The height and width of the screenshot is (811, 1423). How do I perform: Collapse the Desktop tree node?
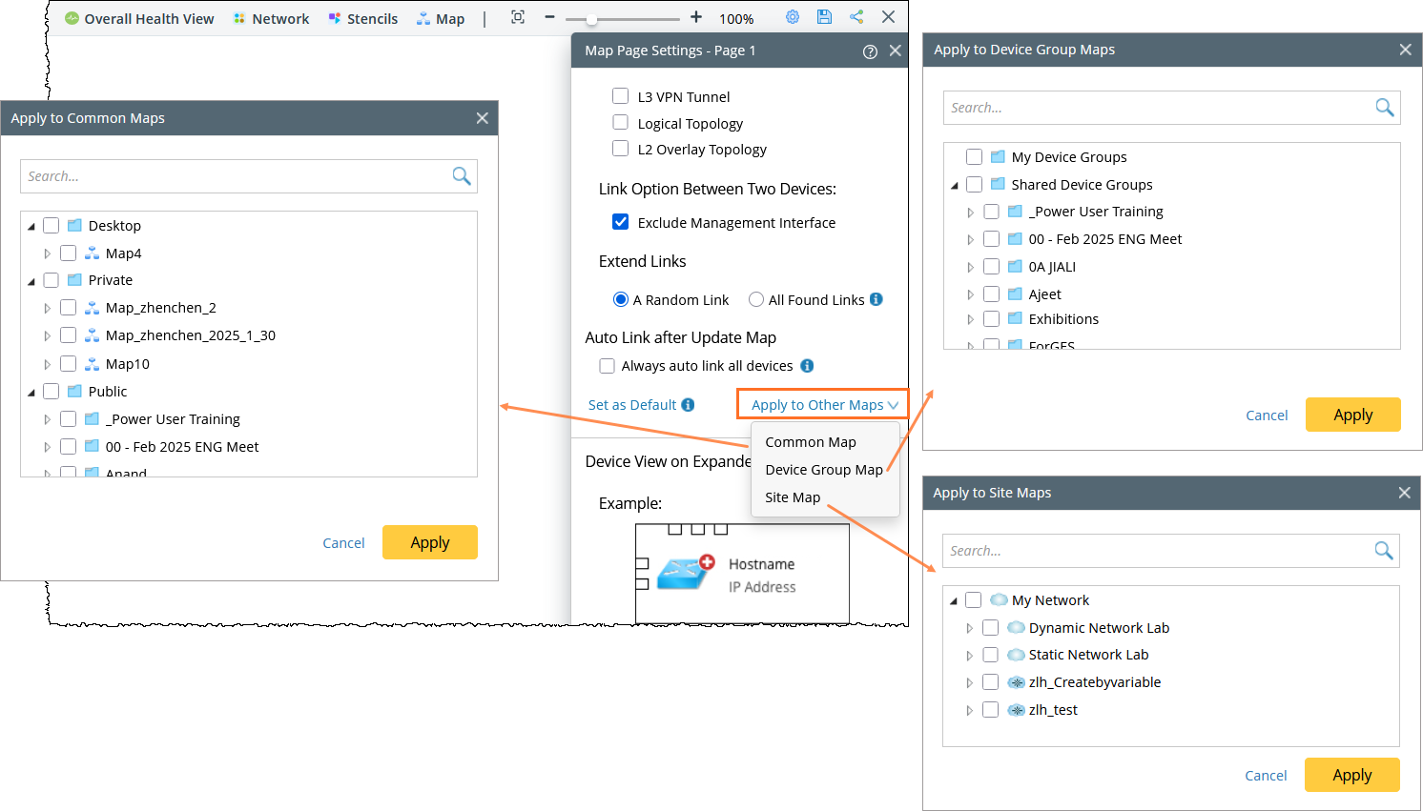pyautogui.click(x=31, y=227)
